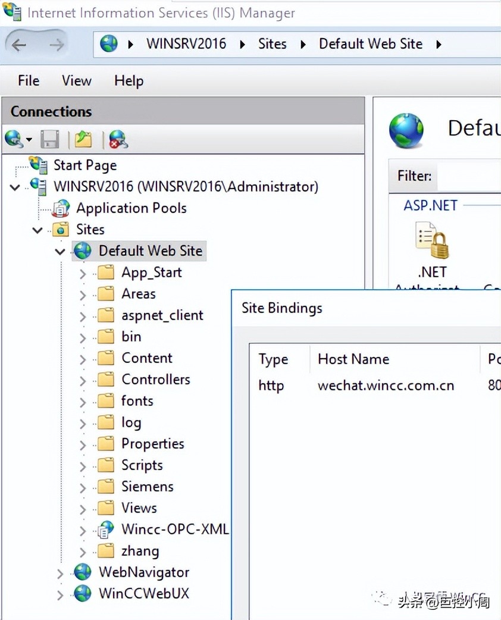The width and height of the screenshot is (501, 620).
Task: Select the Application Pools node
Action: click(131, 208)
